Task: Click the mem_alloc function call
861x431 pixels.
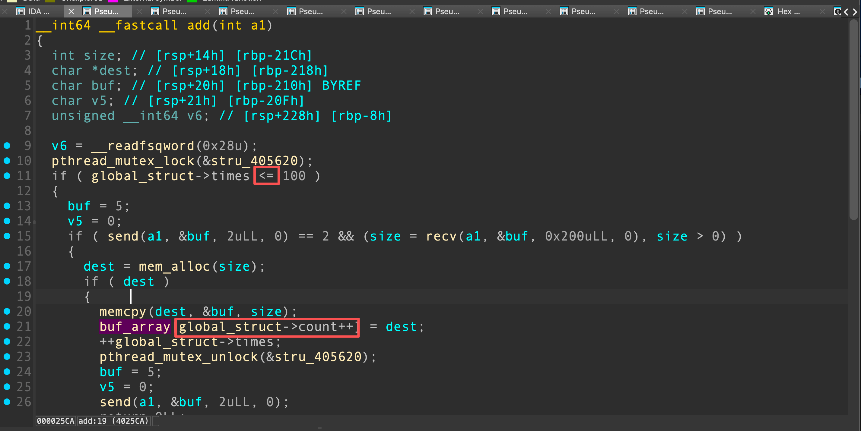Action: pos(174,266)
